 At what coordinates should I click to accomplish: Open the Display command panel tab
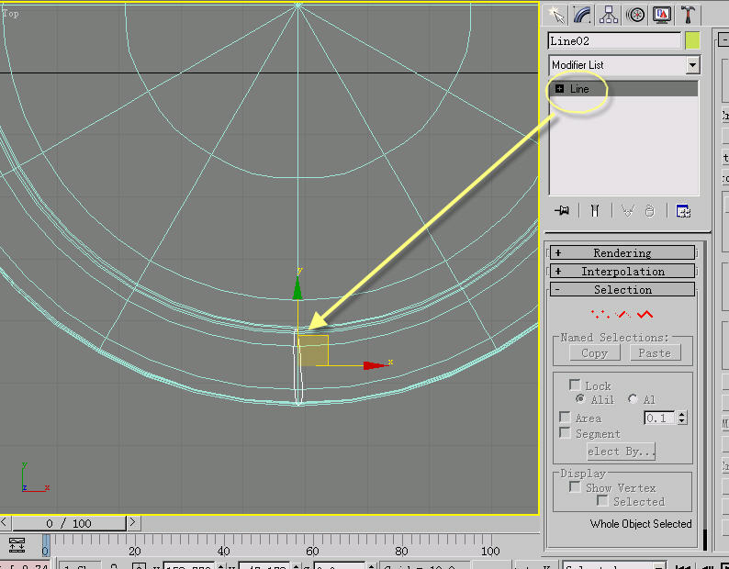662,15
